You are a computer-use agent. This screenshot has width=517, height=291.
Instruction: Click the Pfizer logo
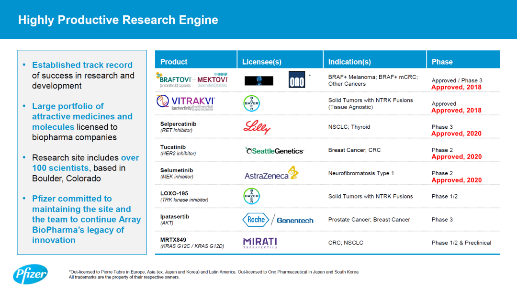(x=30, y=274)
